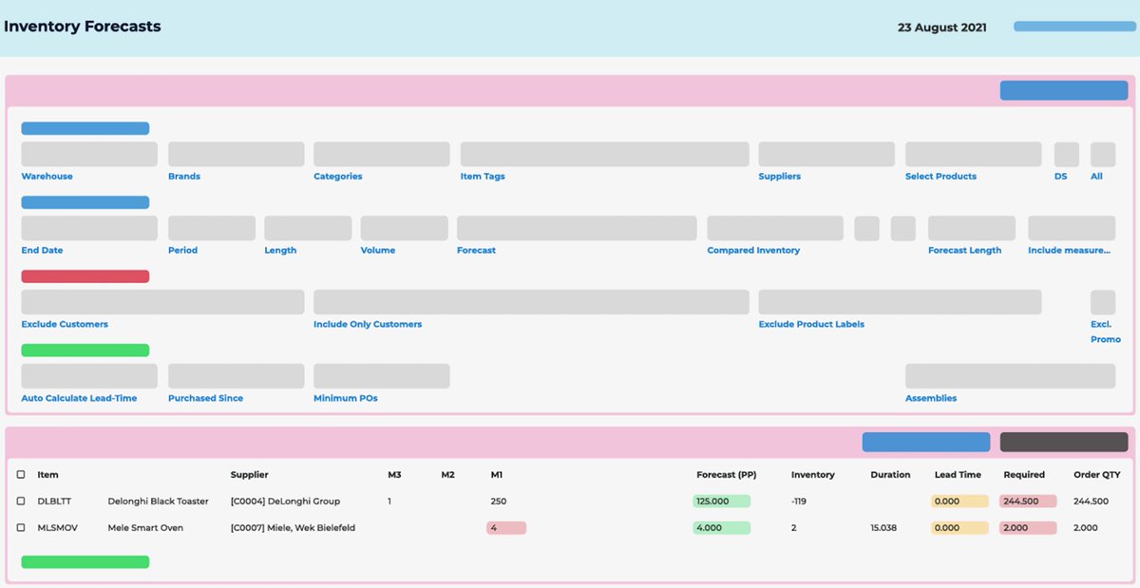Click the blue button atop the filters panel
This screenshot has height=588, width=1140.
(1064, 90)
